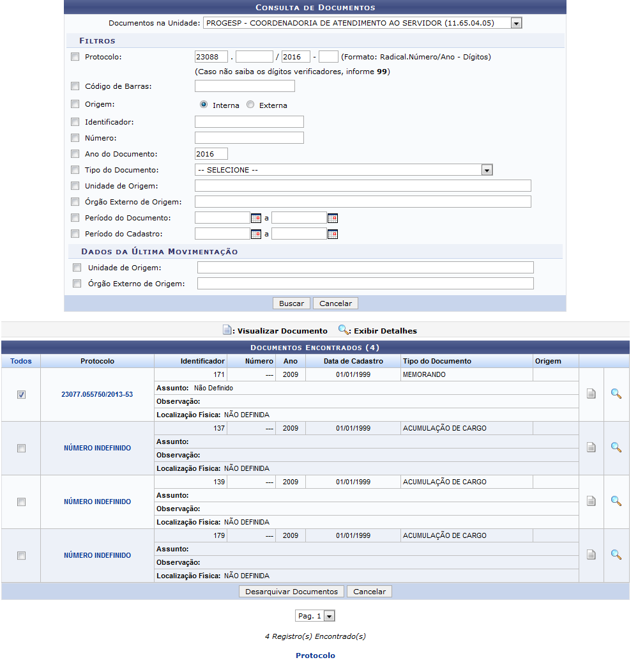Enable the Código de Barras filter checkbox
The height and width of the screenshot is (660, 631).
pos(75,86)
